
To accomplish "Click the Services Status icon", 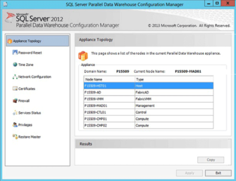I will coord(15,113).
